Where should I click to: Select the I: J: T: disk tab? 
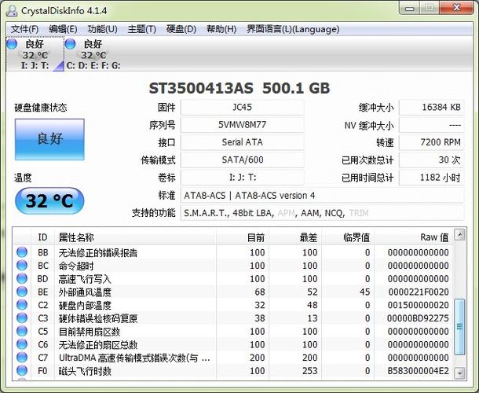[35, 53]
